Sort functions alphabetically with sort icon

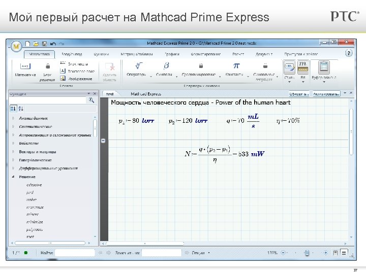point(21,109)
